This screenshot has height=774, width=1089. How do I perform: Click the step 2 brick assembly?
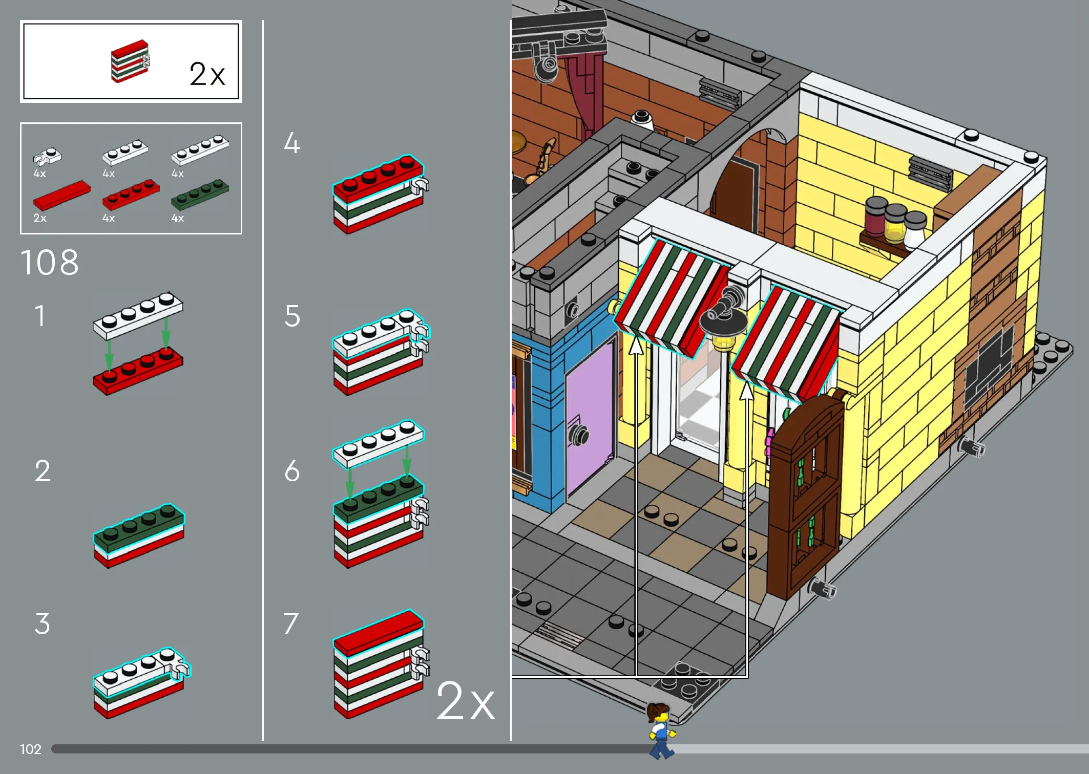(x=139, y=536)
